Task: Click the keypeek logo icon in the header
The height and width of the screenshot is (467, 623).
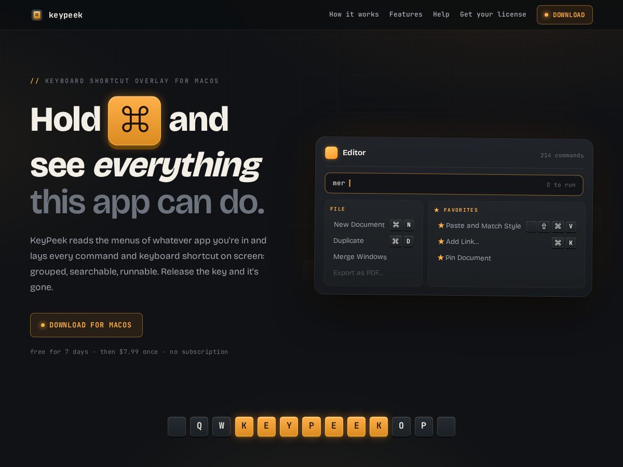Action: (x=37, y=15)
